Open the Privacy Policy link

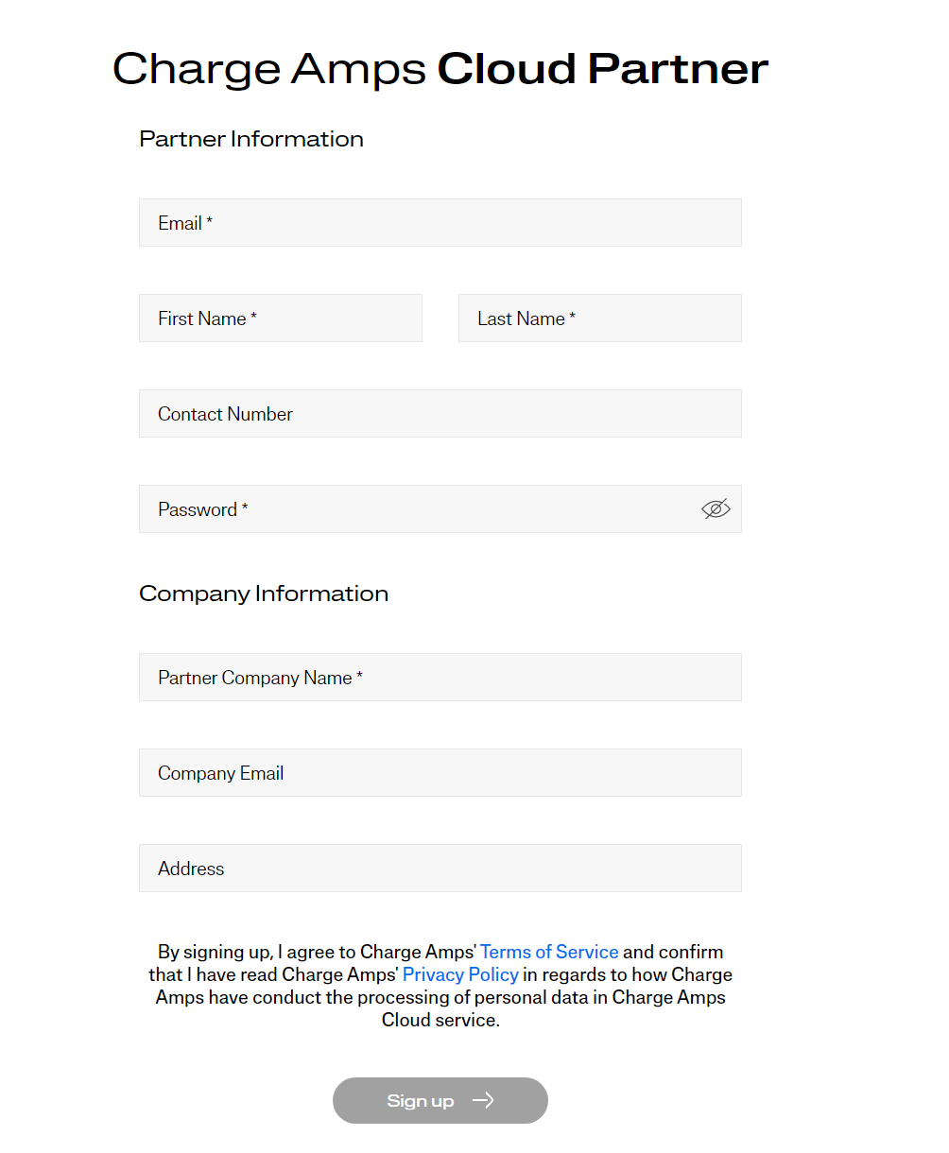(x=460, y=974)
